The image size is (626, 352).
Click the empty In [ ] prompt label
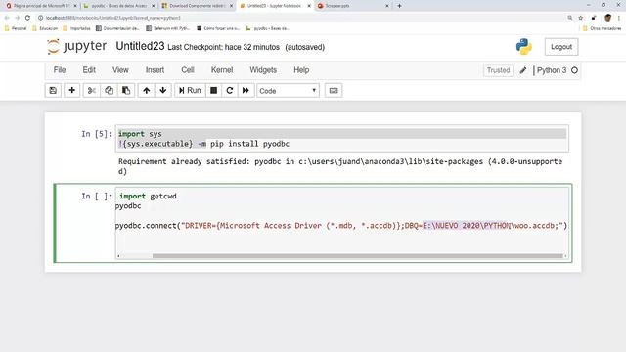(x=96, y=196)
